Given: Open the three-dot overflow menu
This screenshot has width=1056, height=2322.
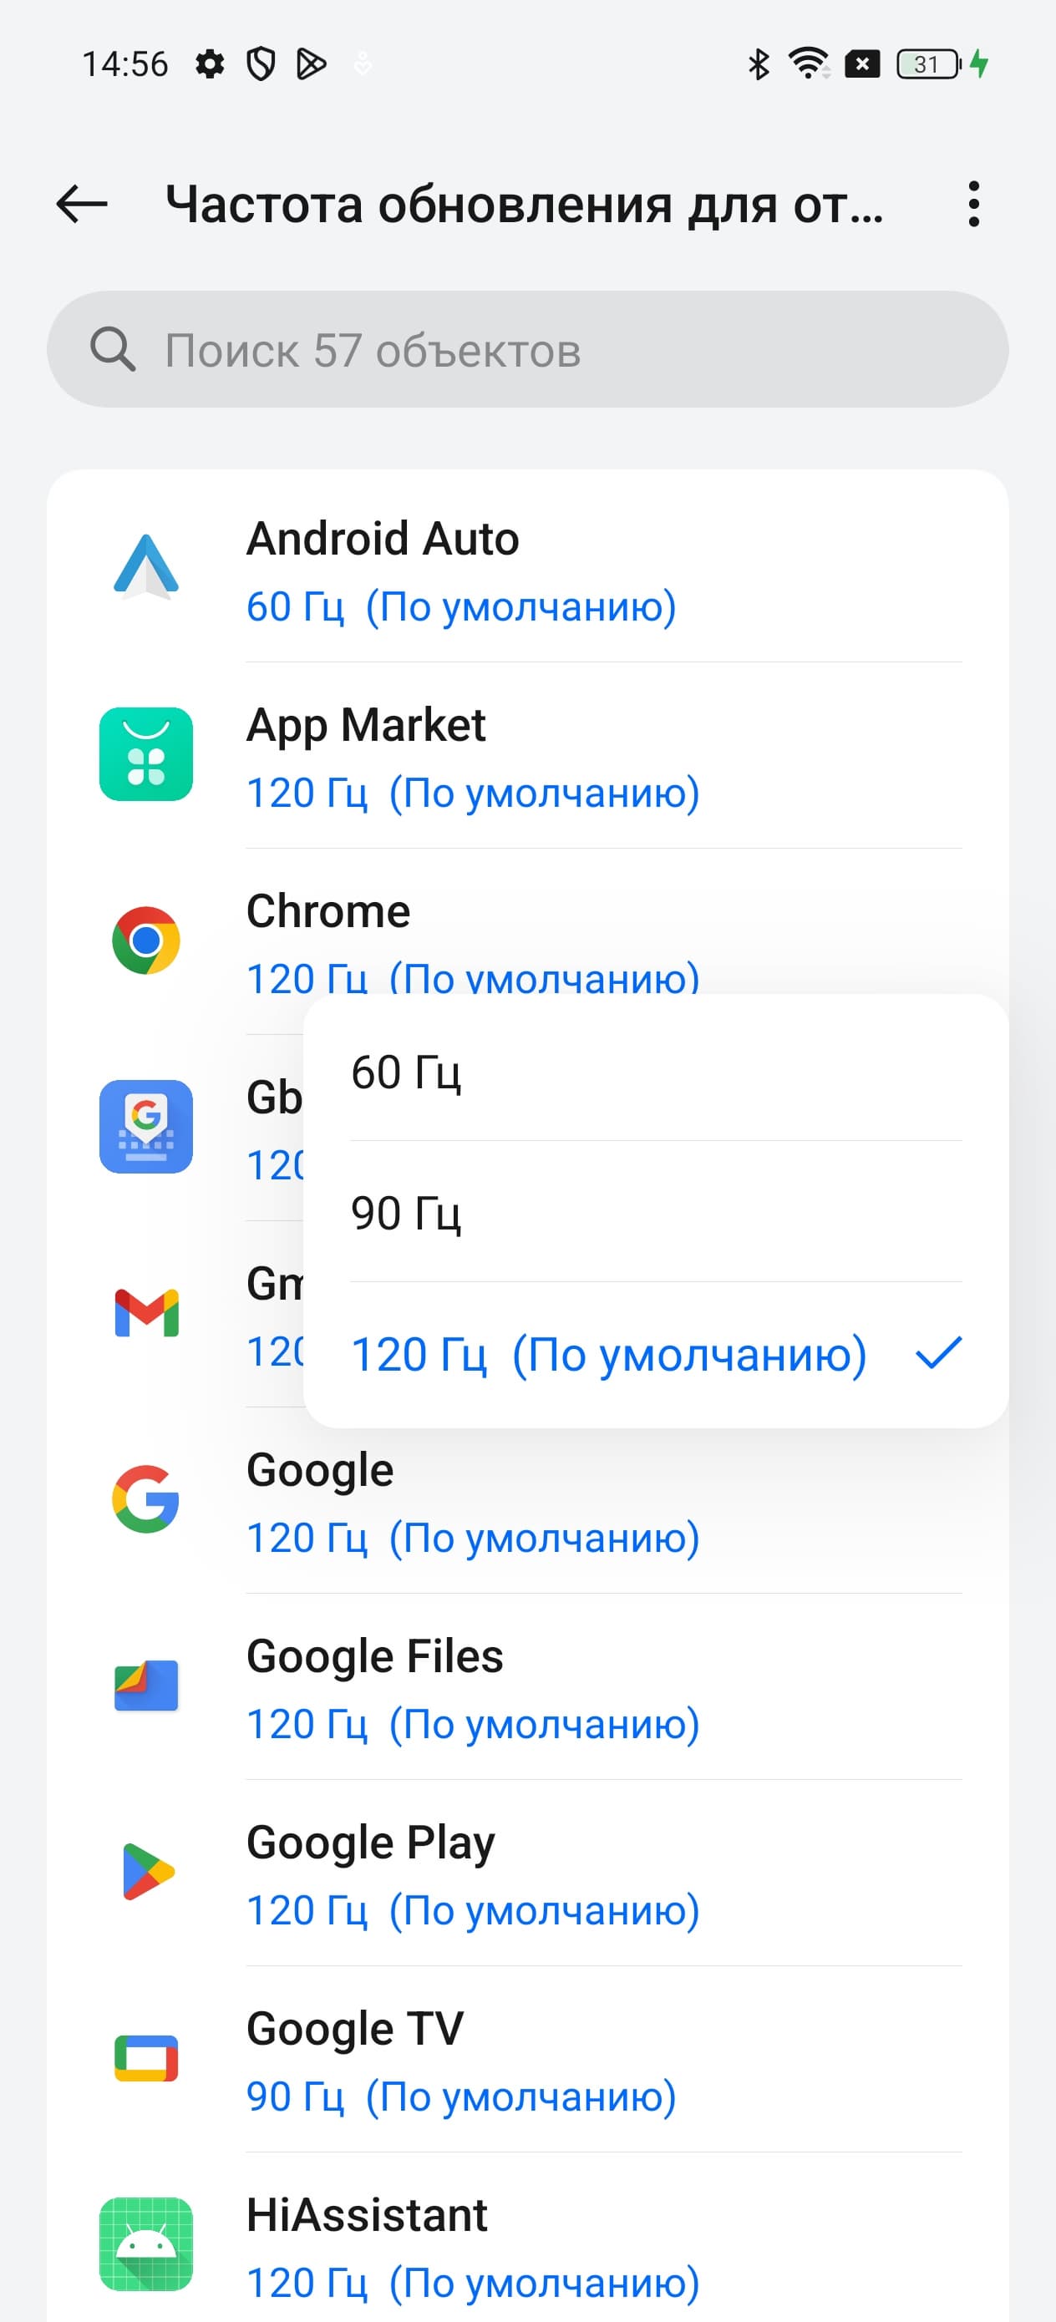Looking at the screenshot, I should click(973, 205).
